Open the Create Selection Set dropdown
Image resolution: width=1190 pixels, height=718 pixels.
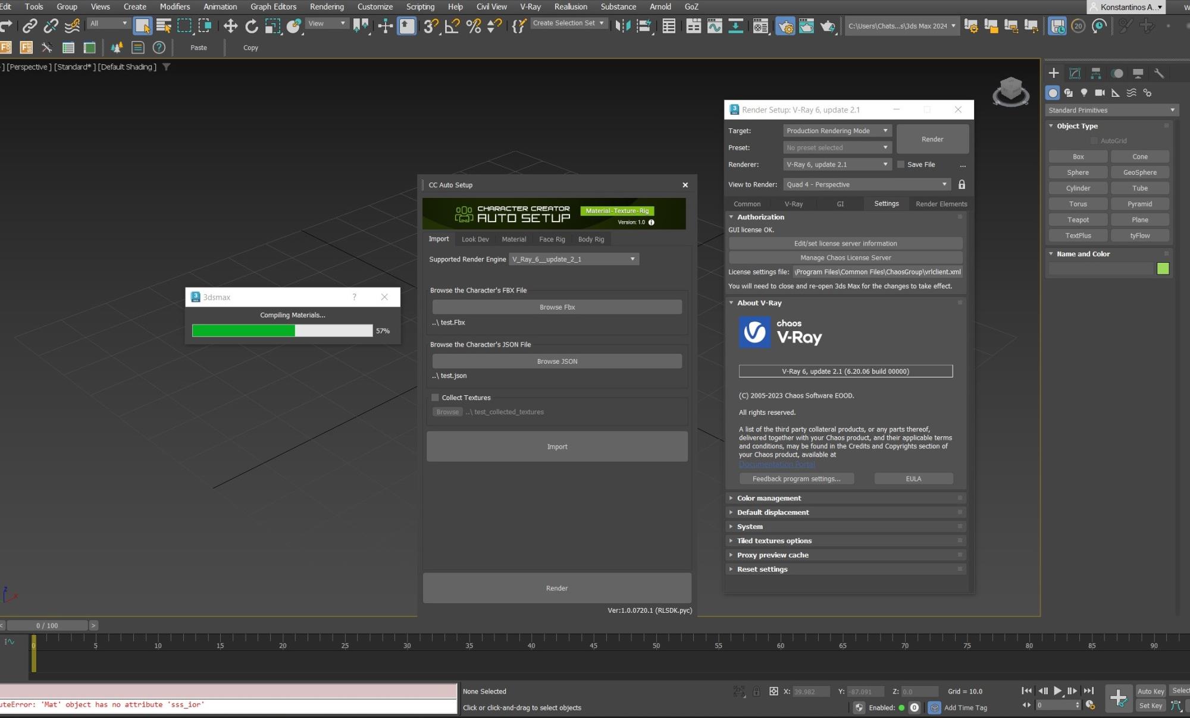[568, 23]
